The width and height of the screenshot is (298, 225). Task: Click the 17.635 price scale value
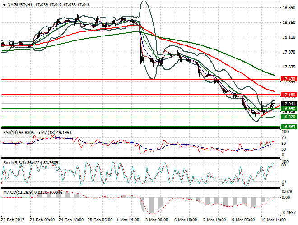coord(289,67)
